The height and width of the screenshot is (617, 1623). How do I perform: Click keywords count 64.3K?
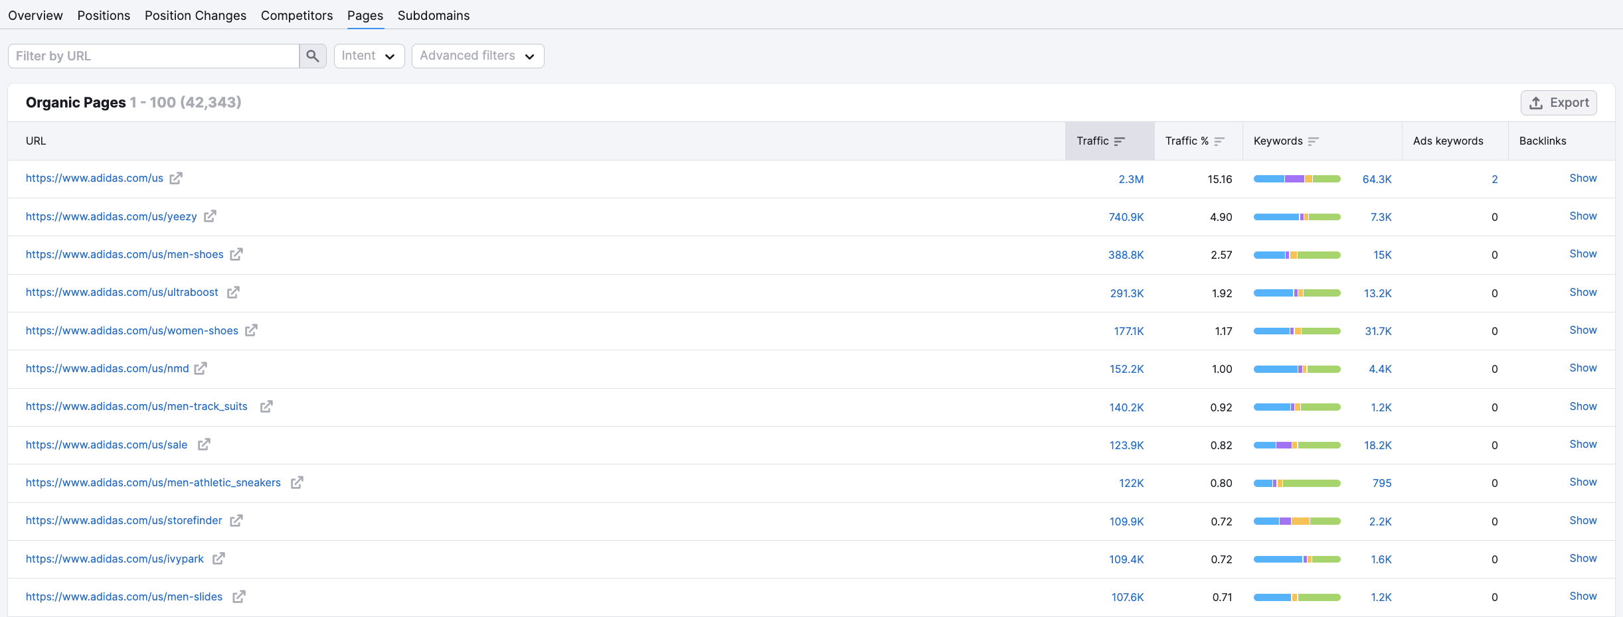[x=1377, y=180]
